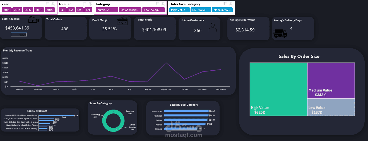Select the Profit Margin value 35.51%
Image resolution: width=368 pixels, height=141 pixels.
tap(109, 29)
